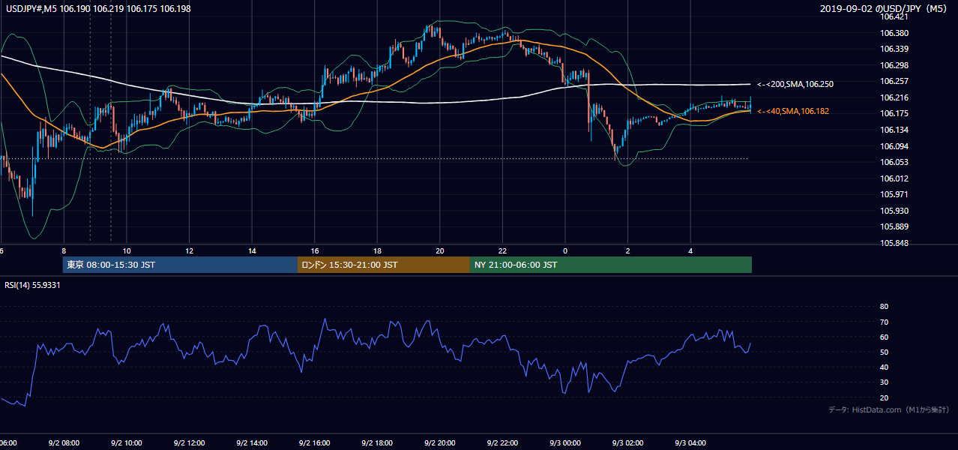Click RSI scale value 80

[884, 307]
